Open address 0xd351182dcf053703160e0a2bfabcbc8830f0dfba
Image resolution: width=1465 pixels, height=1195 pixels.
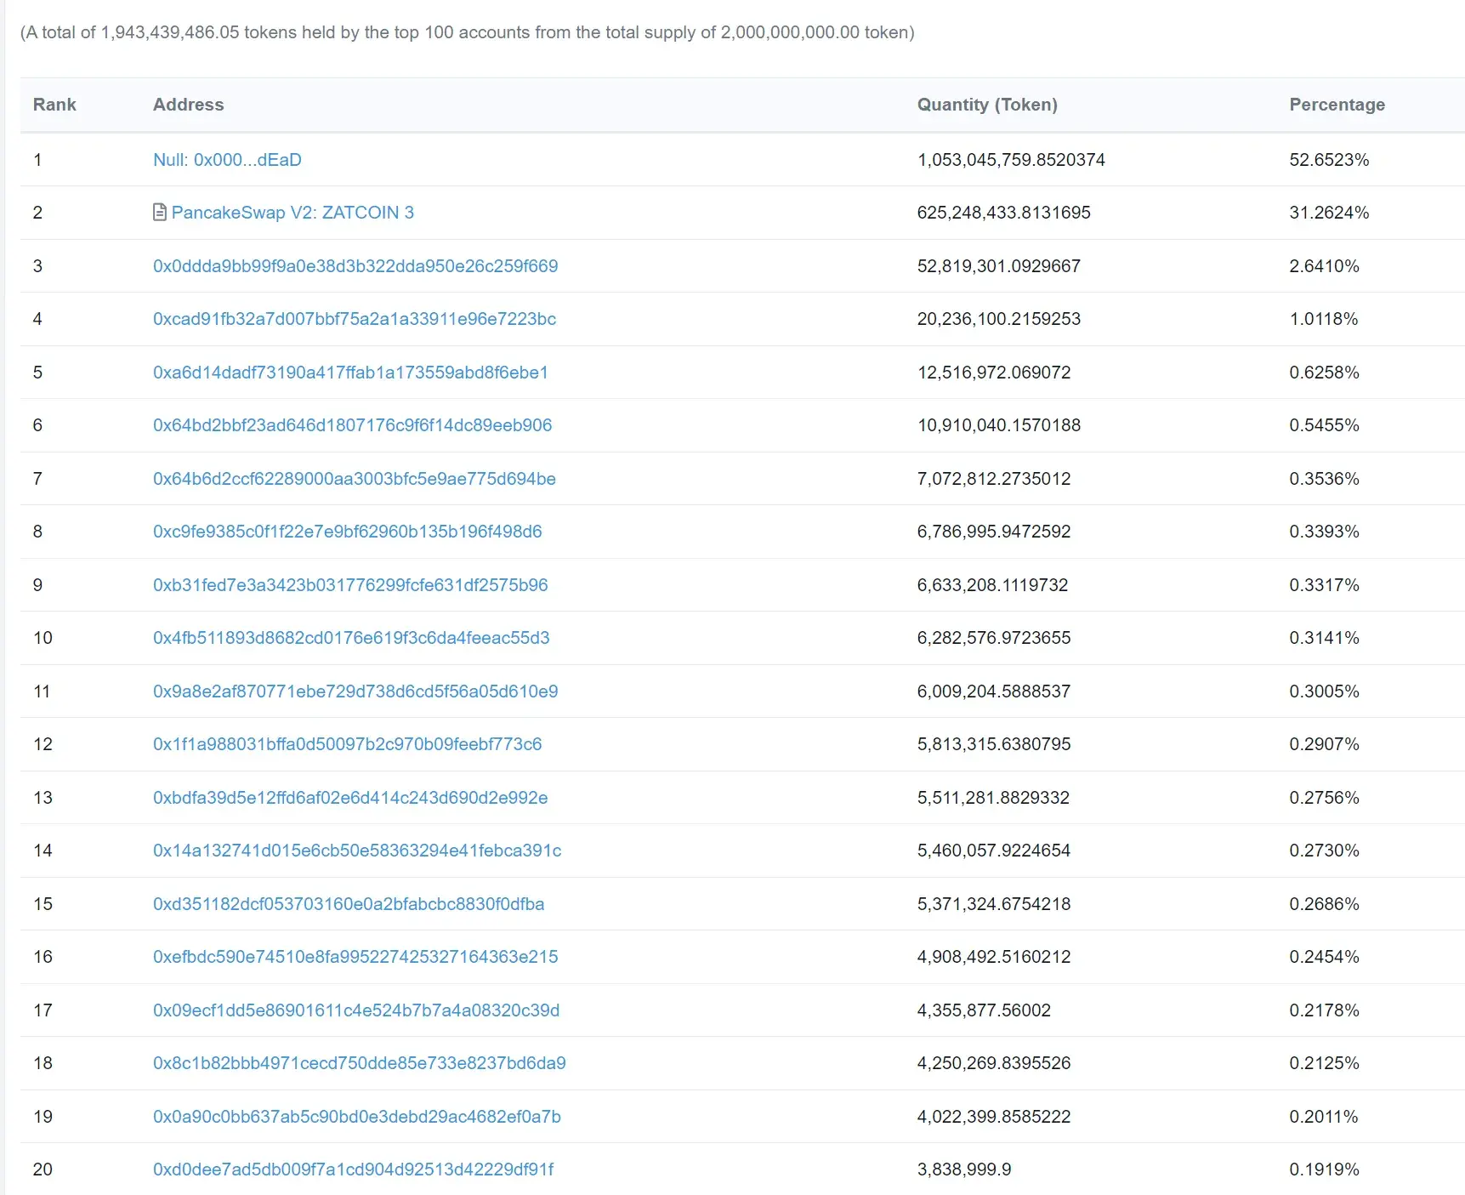(349, 904)
